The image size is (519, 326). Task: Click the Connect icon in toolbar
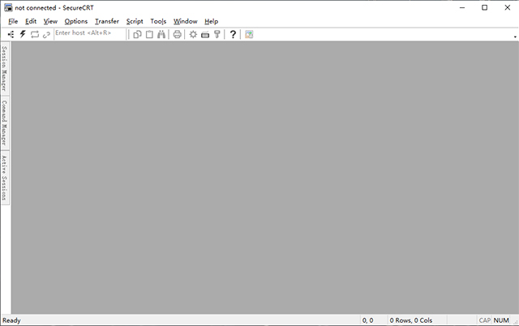coord(11,34)
